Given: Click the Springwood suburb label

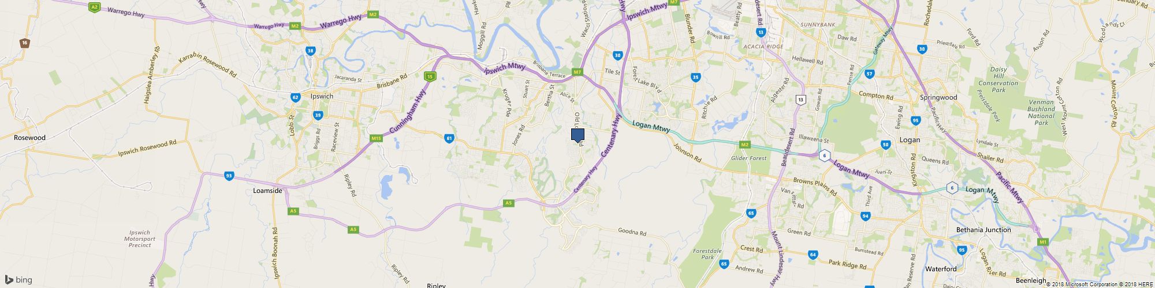Looking at the screenshot, I should click(938, 97).
